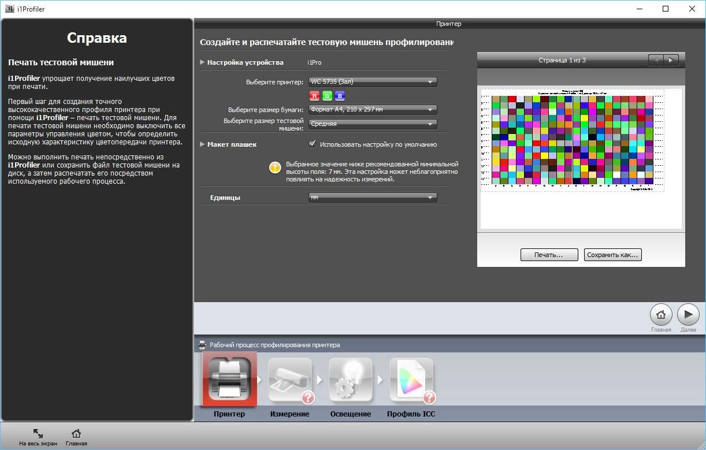Click the Единицы label

225,198
